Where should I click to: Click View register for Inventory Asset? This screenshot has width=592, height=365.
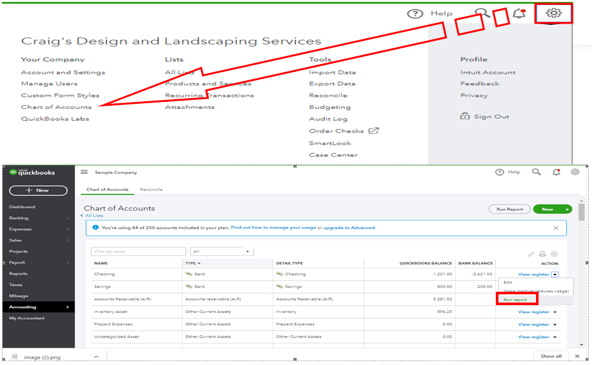point(533,312)
